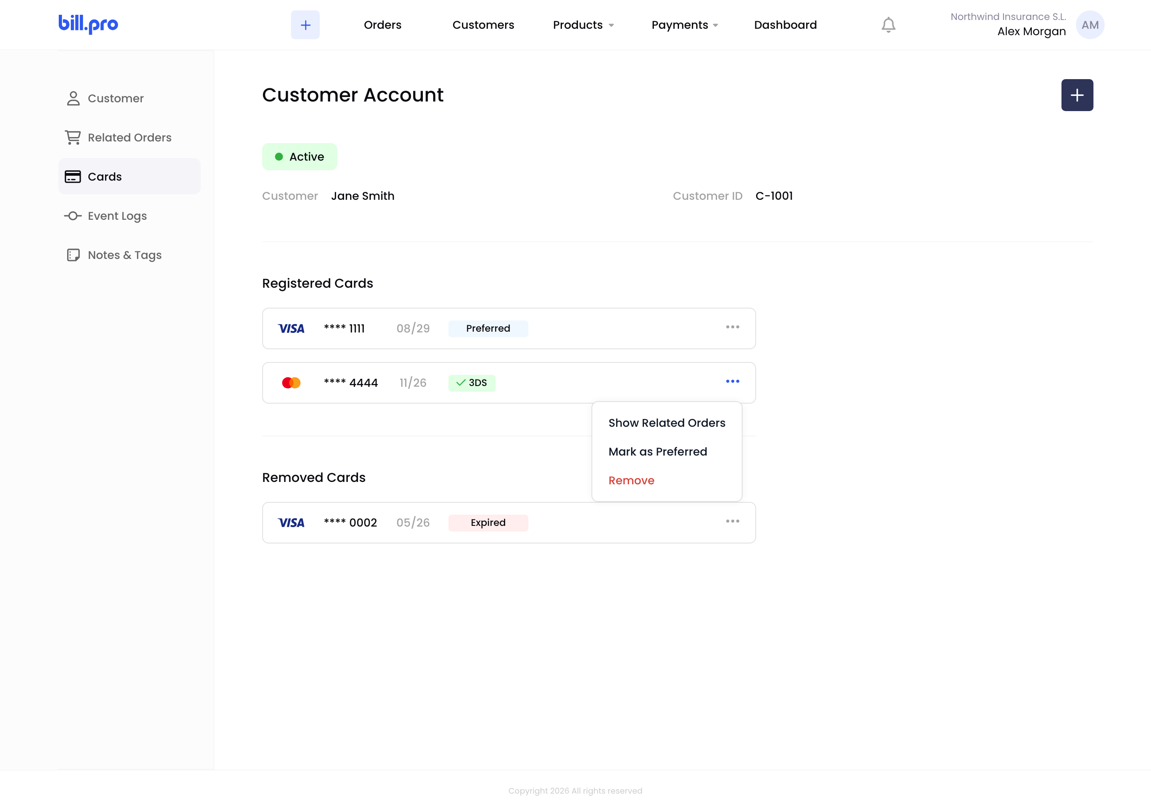
Task: Close options menu for Mastercard 4444
Action: tap(733, 381)
